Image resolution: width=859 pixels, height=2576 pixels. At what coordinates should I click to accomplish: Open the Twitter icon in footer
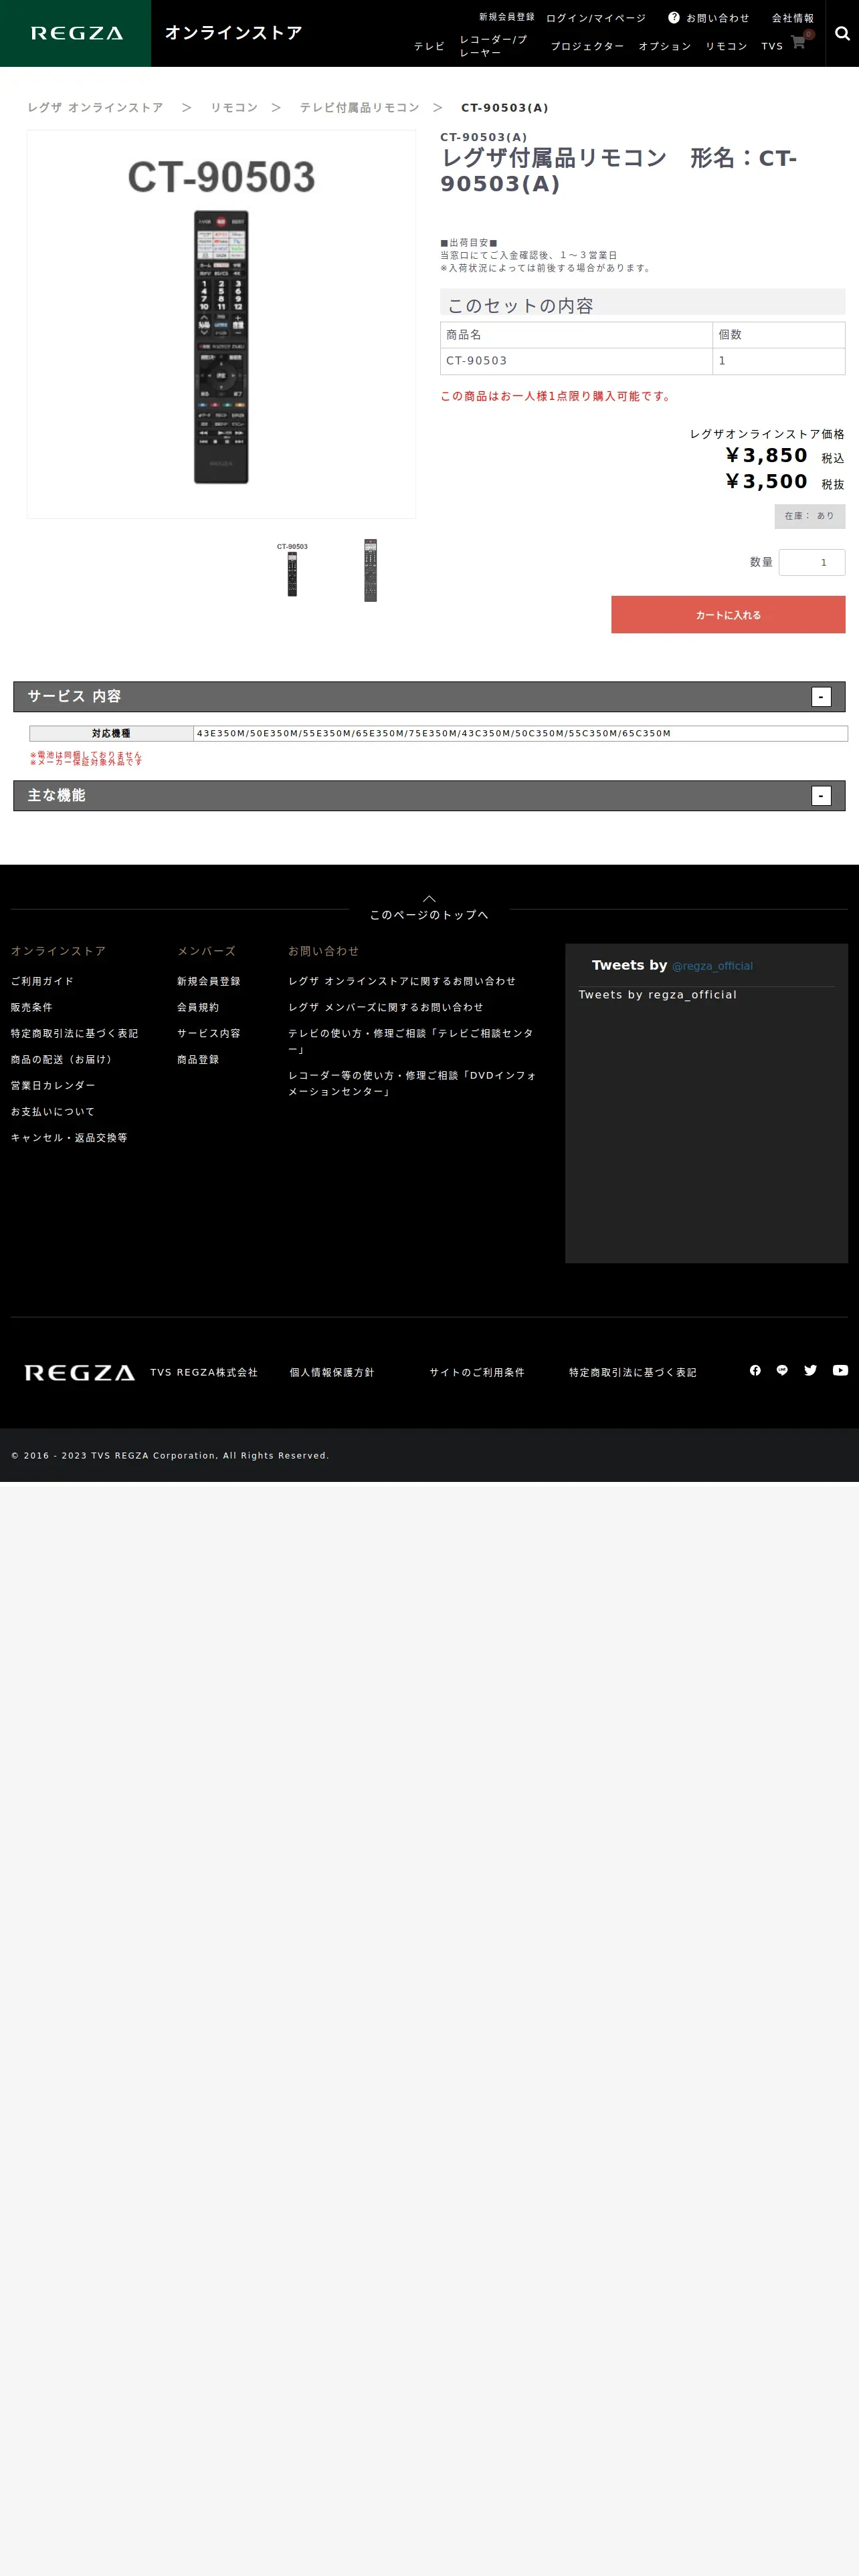(810, 1370)
